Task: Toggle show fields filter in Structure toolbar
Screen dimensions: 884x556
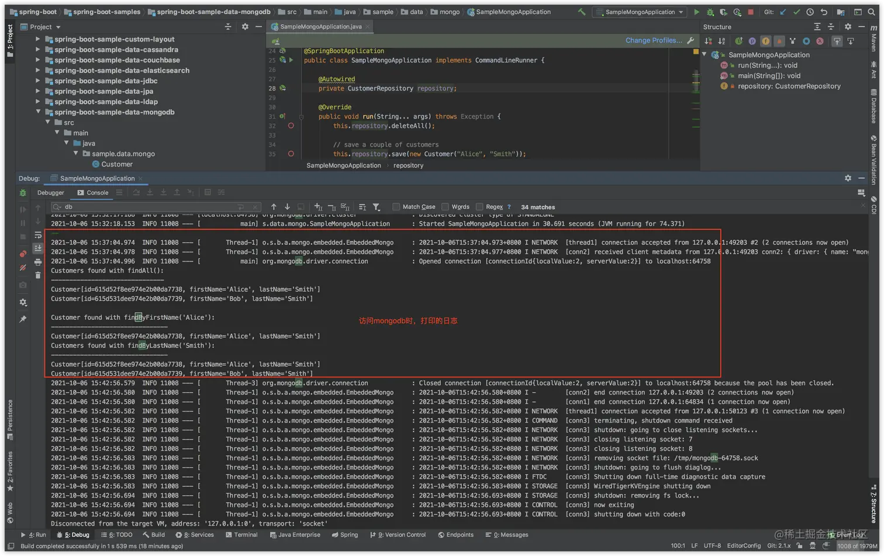Action: click(x=765, y=41)
